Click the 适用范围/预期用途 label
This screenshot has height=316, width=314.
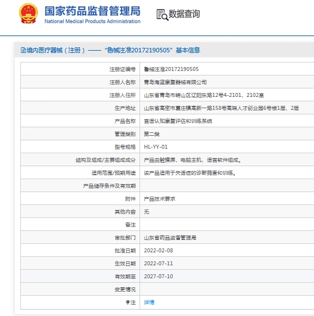coord(114,173)
